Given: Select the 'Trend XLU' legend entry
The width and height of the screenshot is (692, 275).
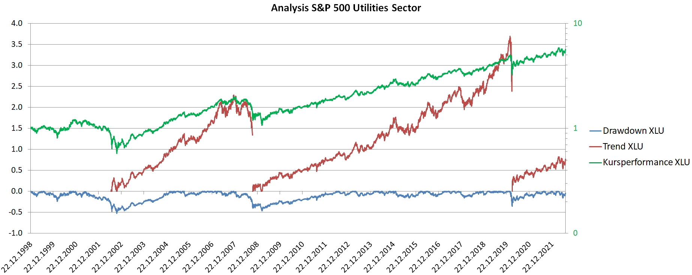Looking at the screenshot, I should [623, 146].
